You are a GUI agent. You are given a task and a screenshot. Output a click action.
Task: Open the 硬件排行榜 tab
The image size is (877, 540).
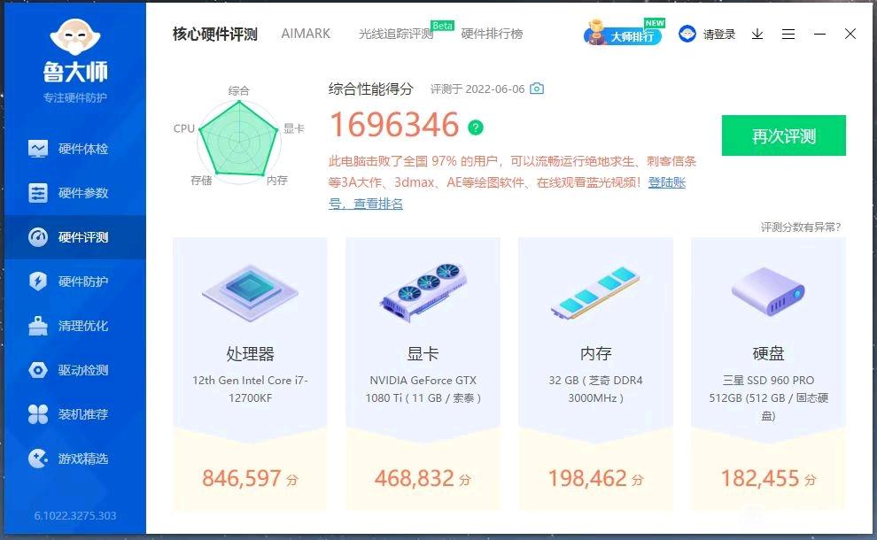pyautogui.click(x=492, y=34)
